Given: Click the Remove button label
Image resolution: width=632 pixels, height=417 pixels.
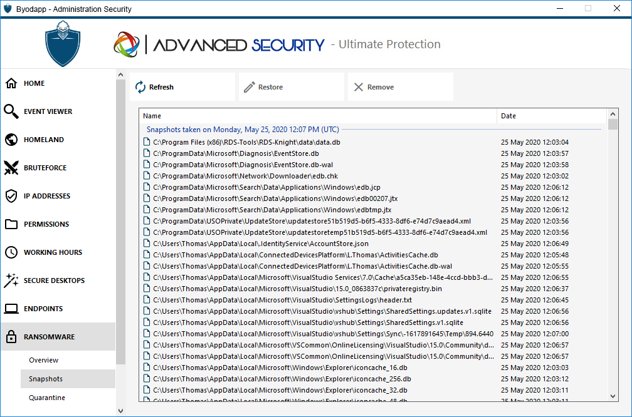Looking at the screenshot, I should pyautogui.click(x=381, y=87).
